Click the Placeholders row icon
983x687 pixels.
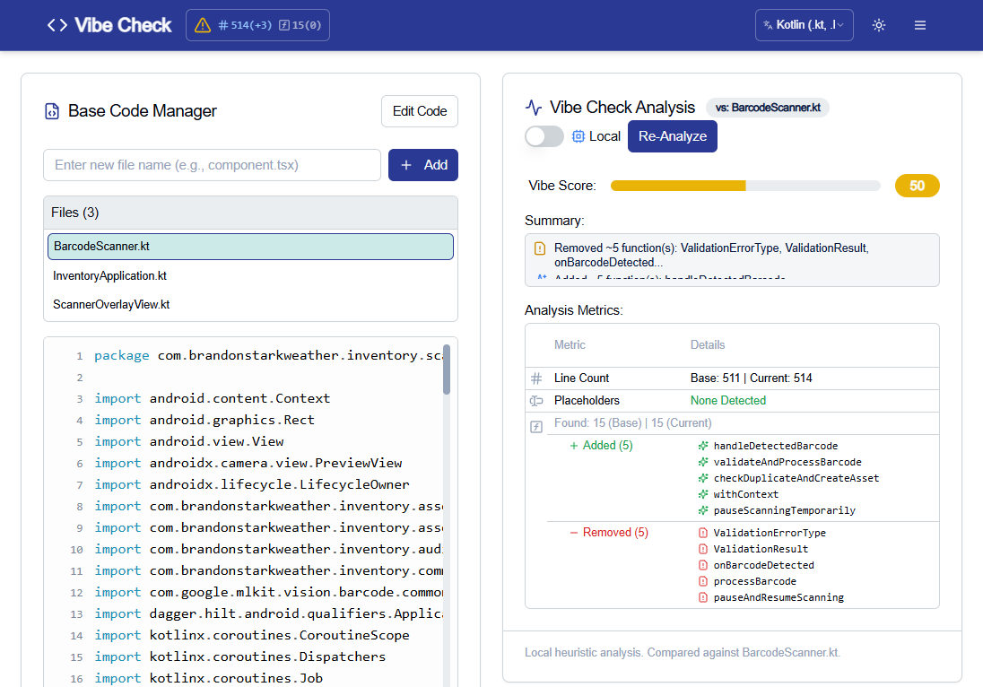tap(536, 401)
